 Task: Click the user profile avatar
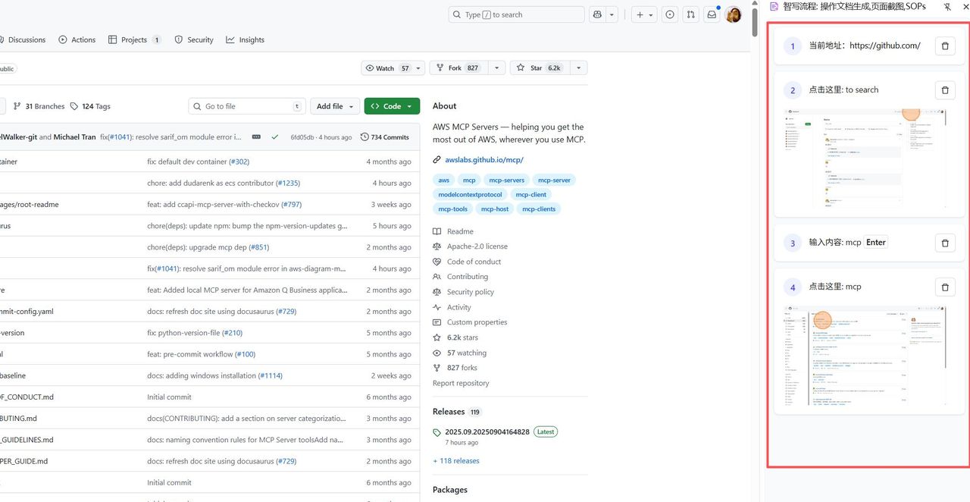pyautogui.click(x=733, y=14)
